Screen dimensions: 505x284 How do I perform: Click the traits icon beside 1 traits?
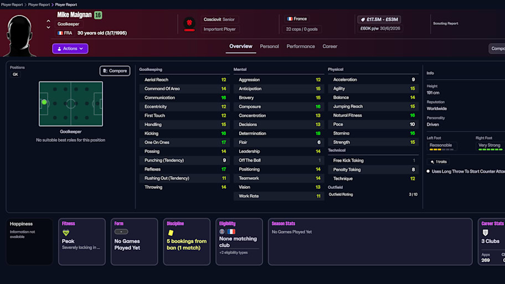click(432, 162)
